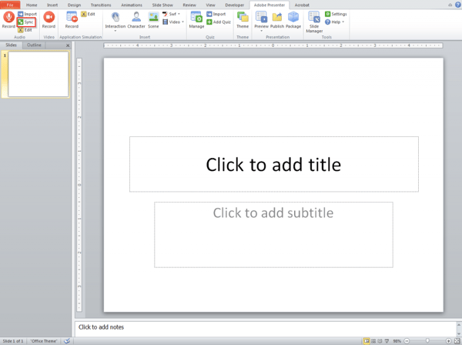The image size is (462, 345).
Task: Close the slides thumbnail pane
Action: (68, 45)
